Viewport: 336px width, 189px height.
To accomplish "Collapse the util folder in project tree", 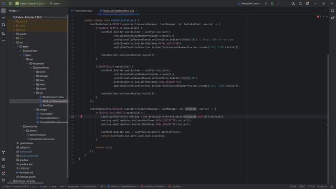I will [34, 93].
